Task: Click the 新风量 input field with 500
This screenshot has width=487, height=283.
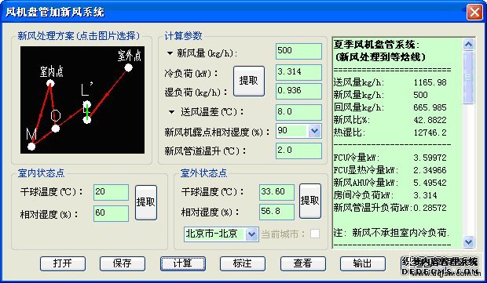Action: pyautogui.click(x=298, y=51)
